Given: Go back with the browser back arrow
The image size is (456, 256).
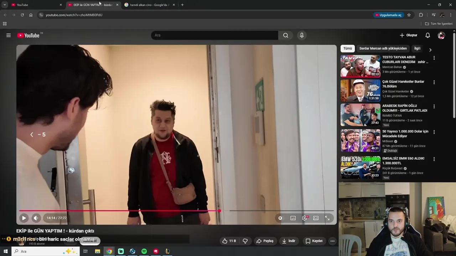Looking at the screenshot, I should click(5, 15).
